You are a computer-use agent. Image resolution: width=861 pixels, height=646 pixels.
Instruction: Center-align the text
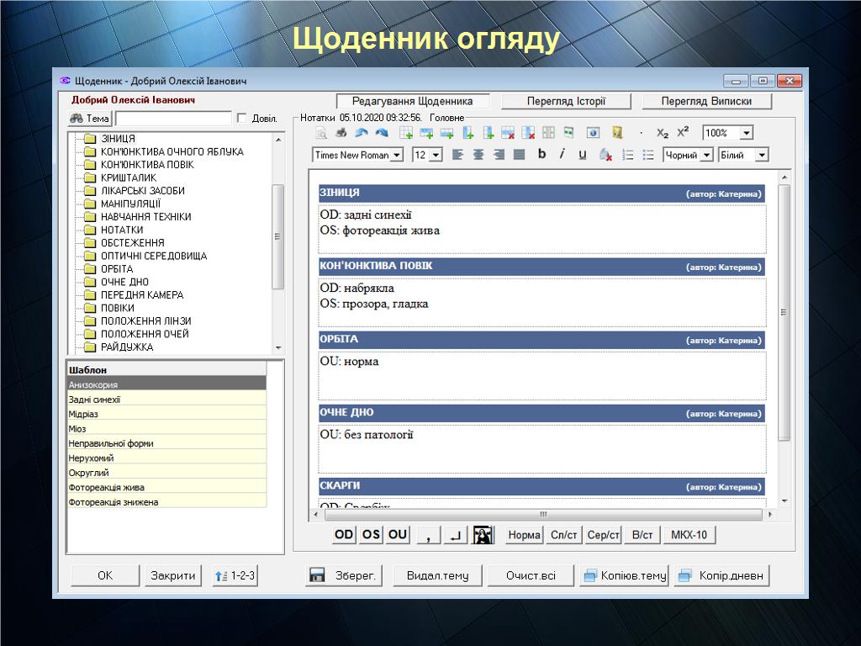coord(478,155)
